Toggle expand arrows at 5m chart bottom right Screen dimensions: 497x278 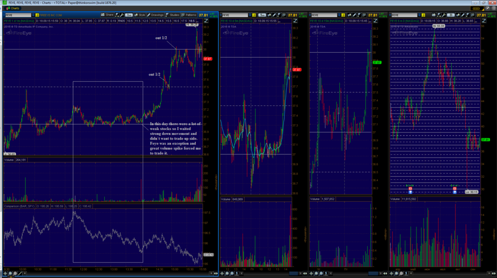305,273
